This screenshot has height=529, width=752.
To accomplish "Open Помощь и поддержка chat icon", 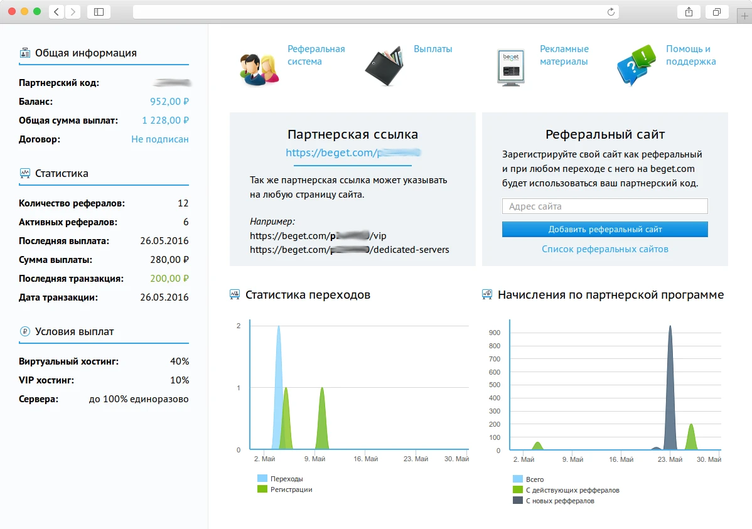I will click(x=635, y=64).
